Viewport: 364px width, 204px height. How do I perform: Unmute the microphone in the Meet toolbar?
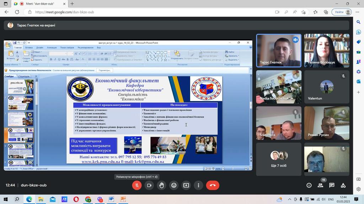[137, 185]
